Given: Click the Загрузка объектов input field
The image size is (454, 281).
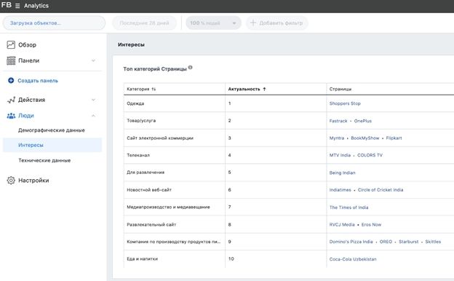Looking at the screenshot, I should tap(54, 23).
